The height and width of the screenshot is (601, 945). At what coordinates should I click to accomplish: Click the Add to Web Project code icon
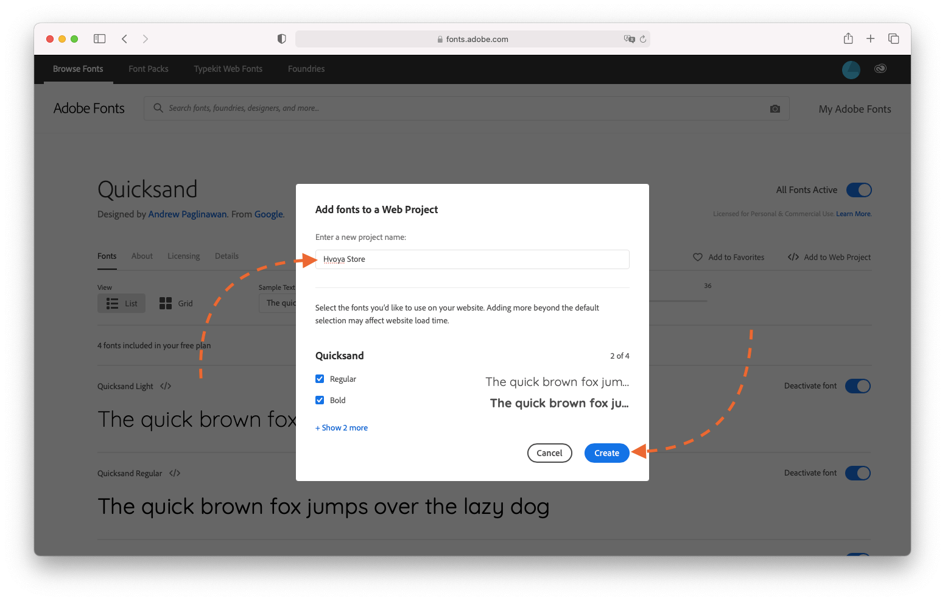tap(793, 257)
